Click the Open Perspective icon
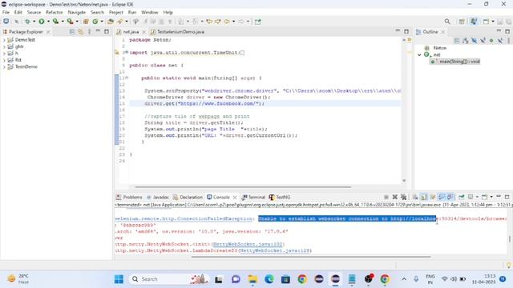513x288 pixels. point(462,22)
